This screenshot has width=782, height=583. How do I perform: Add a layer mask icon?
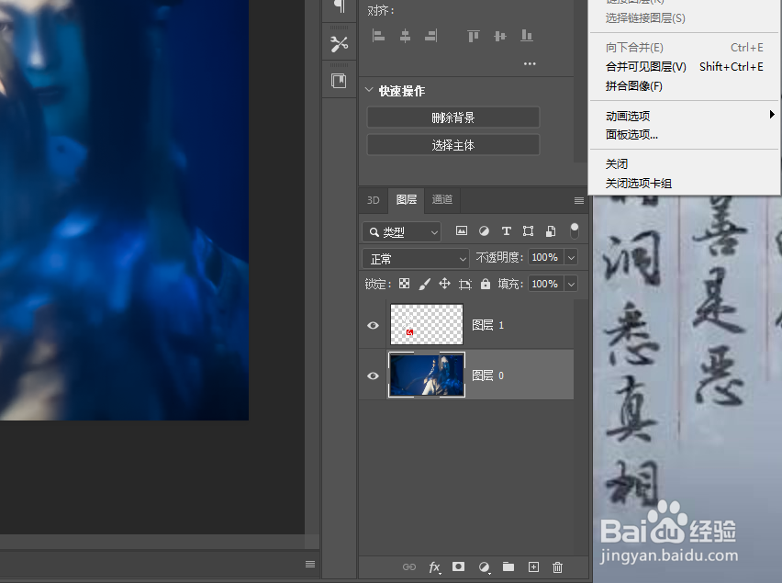coord(458,566)
